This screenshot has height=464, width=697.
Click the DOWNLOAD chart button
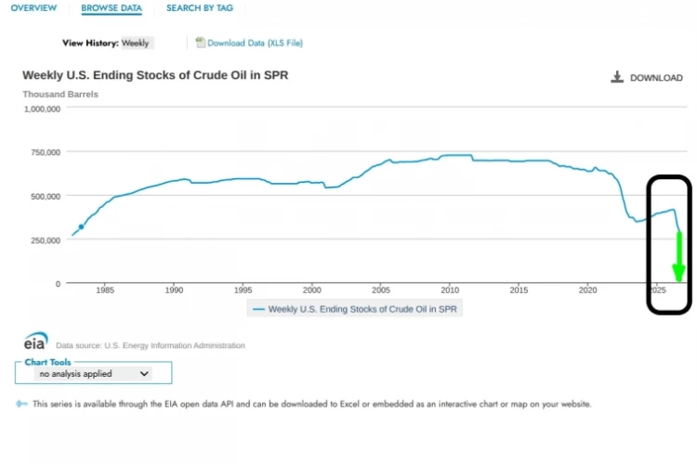click(647, 77)
